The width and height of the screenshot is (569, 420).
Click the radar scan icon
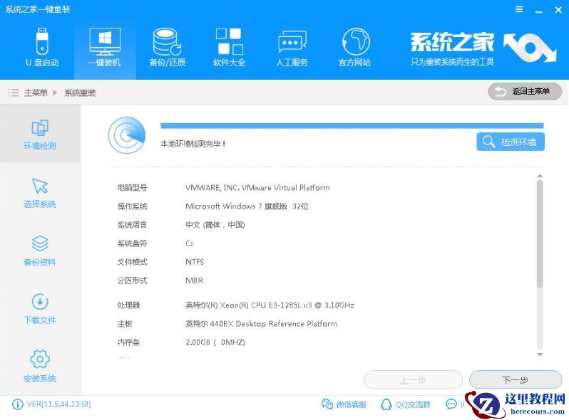pos(127,135)
